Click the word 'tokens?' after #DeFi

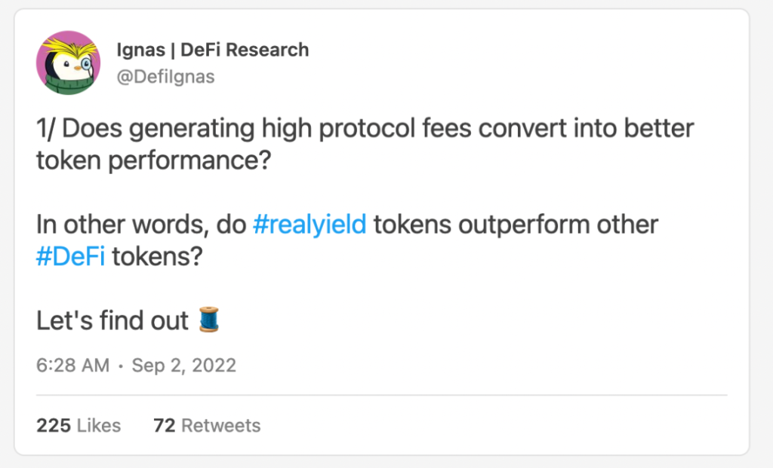coord(157,256)
